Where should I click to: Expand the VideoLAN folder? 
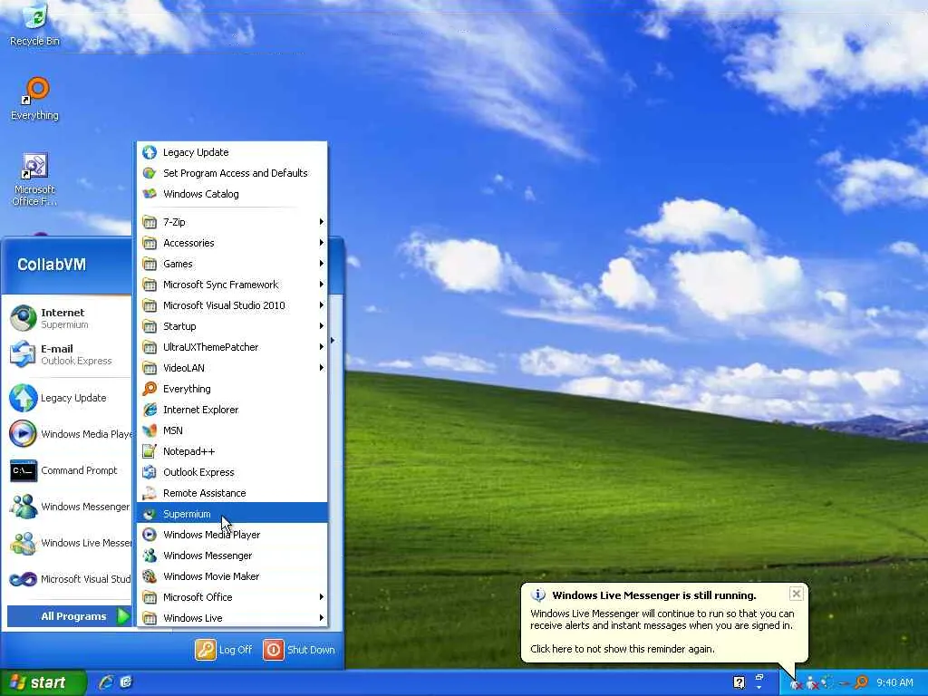231,368
